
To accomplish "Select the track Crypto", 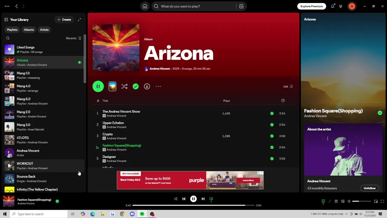I will 108,134.
